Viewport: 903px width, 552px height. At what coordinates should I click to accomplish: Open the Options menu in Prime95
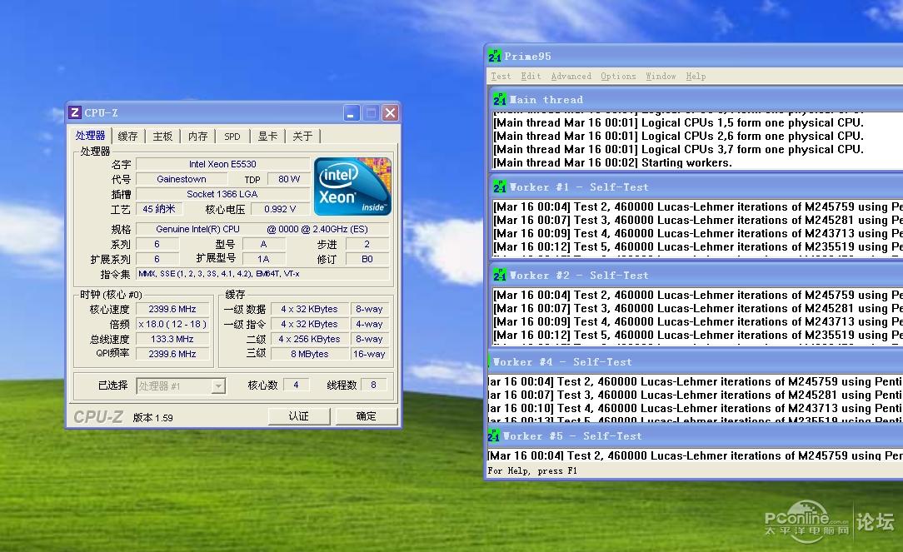click(x=618, y=76)
